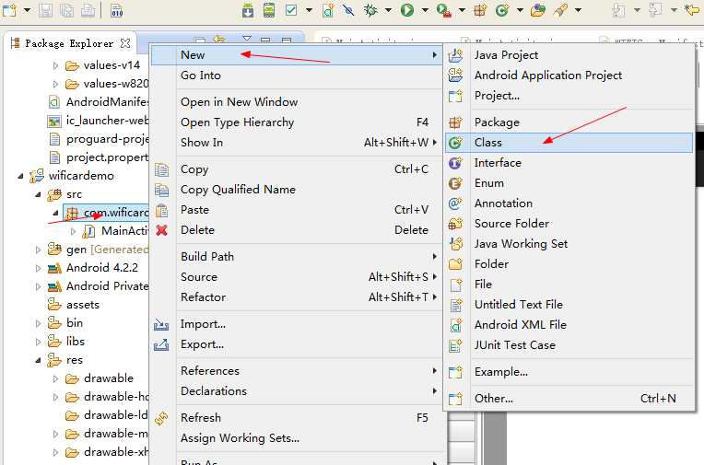Select Open in New Window
704x465 pixels.
pos(297,102)
